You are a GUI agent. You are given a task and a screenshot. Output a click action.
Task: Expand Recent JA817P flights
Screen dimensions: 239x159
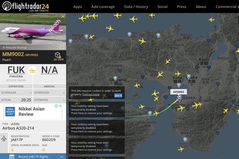[33, 157]
